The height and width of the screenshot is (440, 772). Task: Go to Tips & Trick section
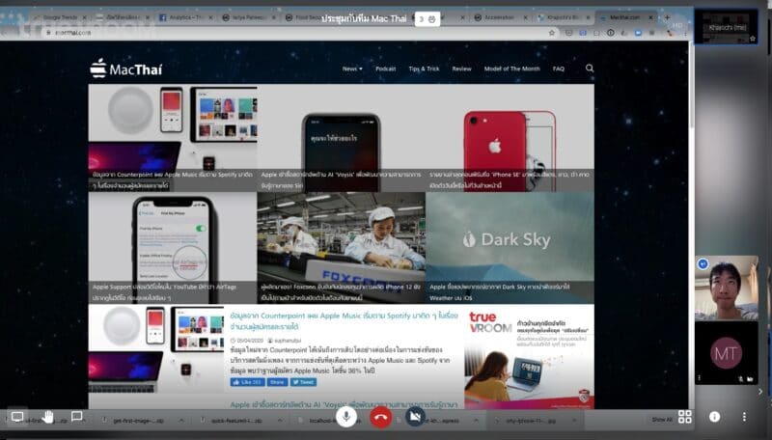(424, 69)
